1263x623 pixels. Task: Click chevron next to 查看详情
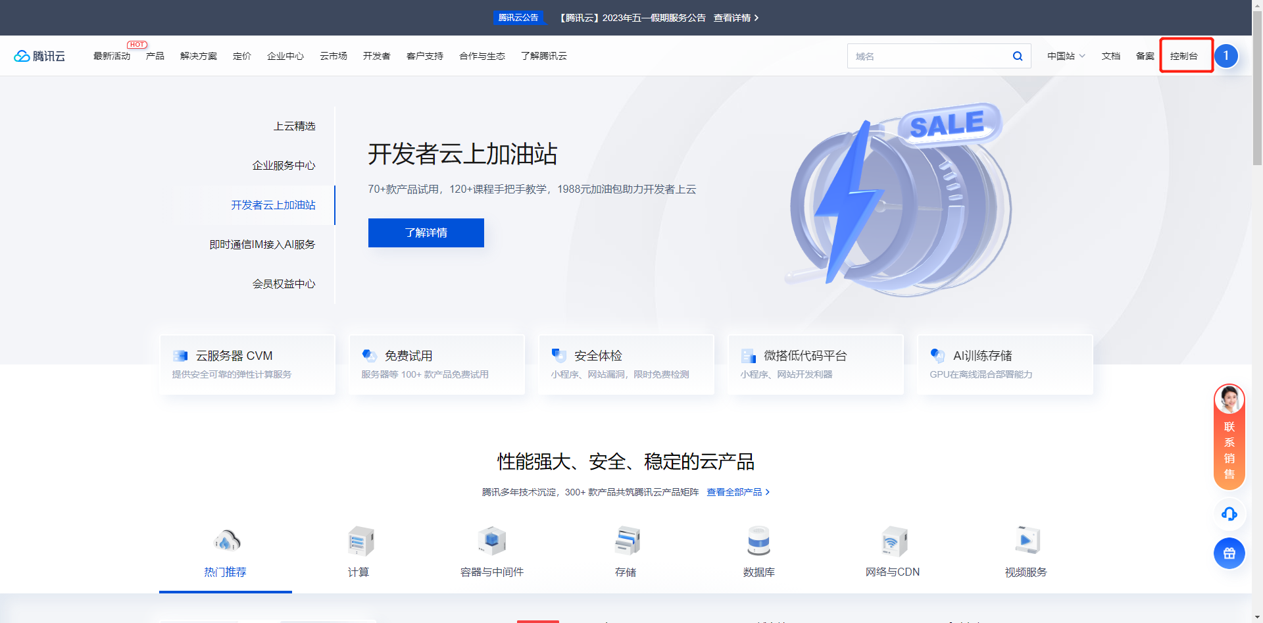click(x=756, y=18)
